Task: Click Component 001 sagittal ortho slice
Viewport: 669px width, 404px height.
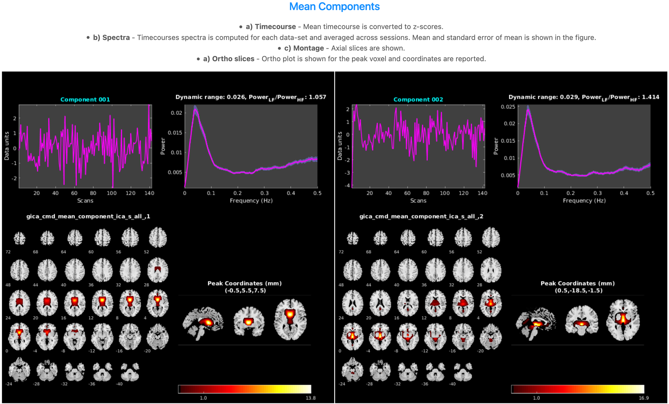Action: (203, 323)
